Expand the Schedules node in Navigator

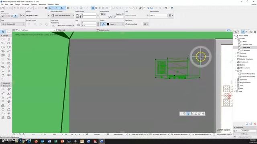236,80
